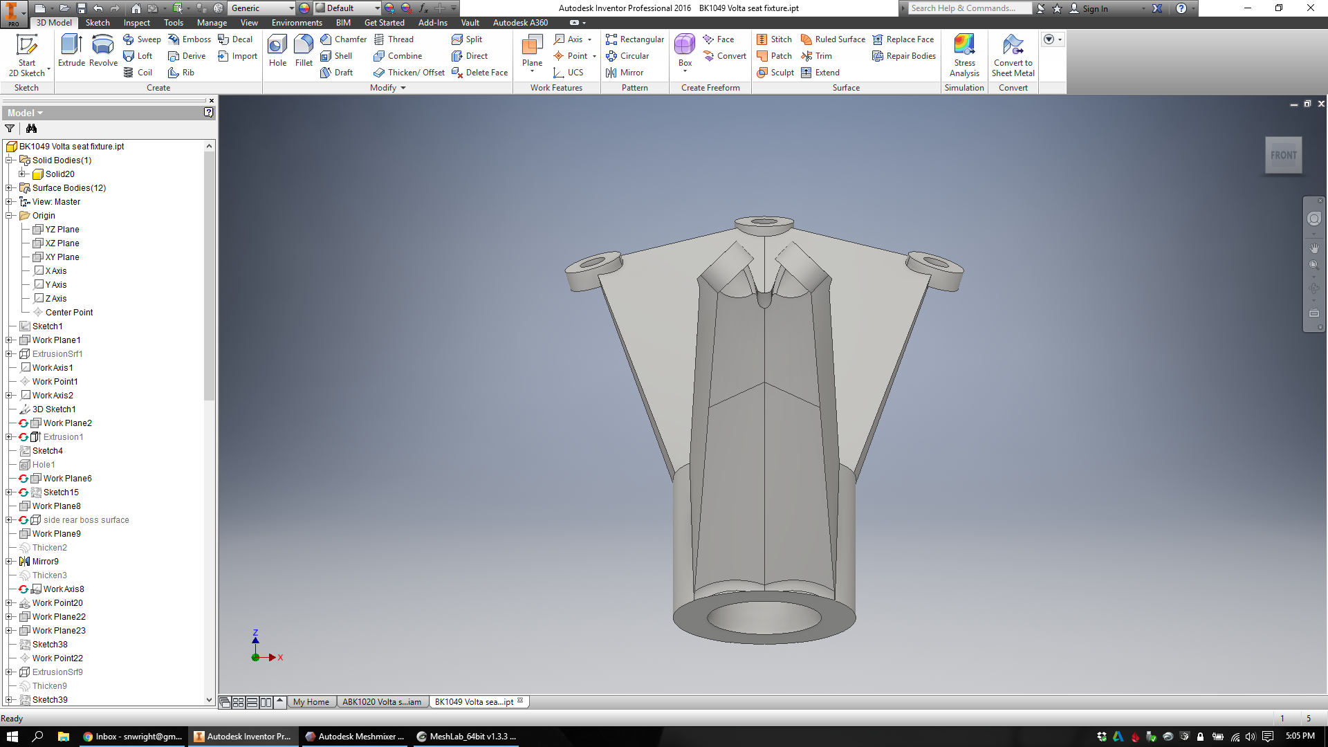This screenshot has width=1328, height=747.
Task: Expand the Mirror9 feature node
Action: [9, 562]
